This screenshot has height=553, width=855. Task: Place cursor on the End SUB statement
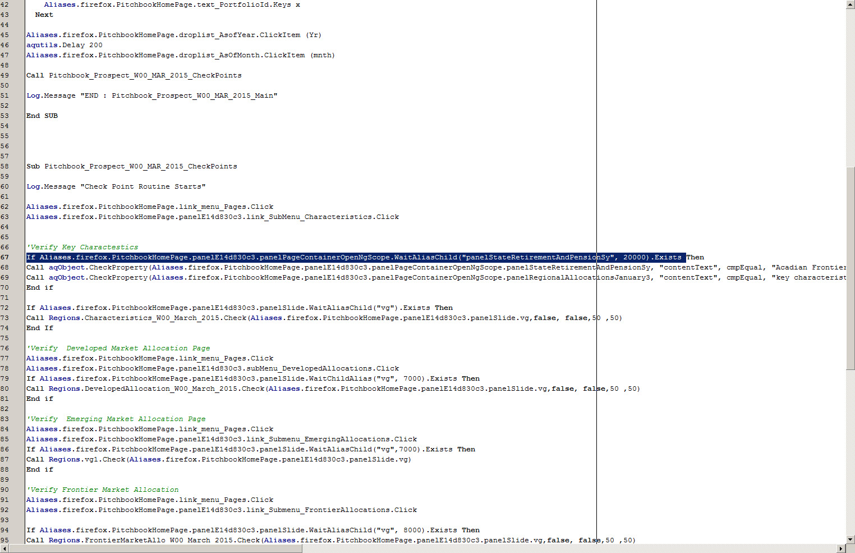tap(42, 115)
